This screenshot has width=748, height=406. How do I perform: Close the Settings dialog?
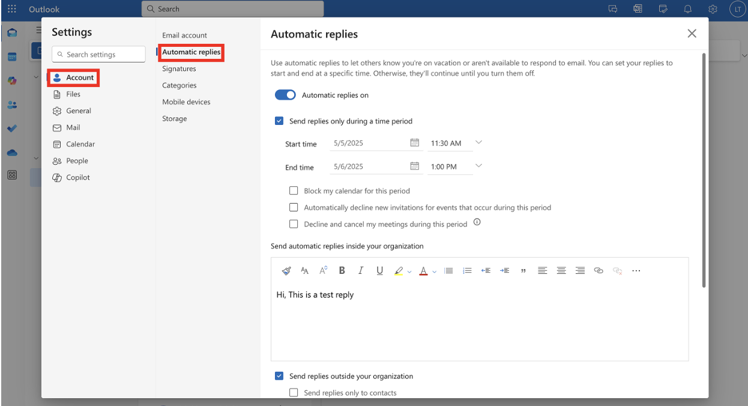click(x=692, y=34)
